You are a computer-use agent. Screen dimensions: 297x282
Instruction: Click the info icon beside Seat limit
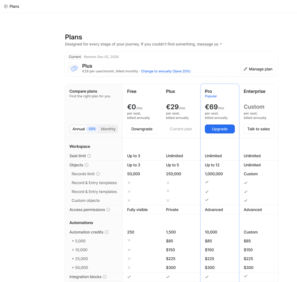pyautogui.click(x=89, y=156)
